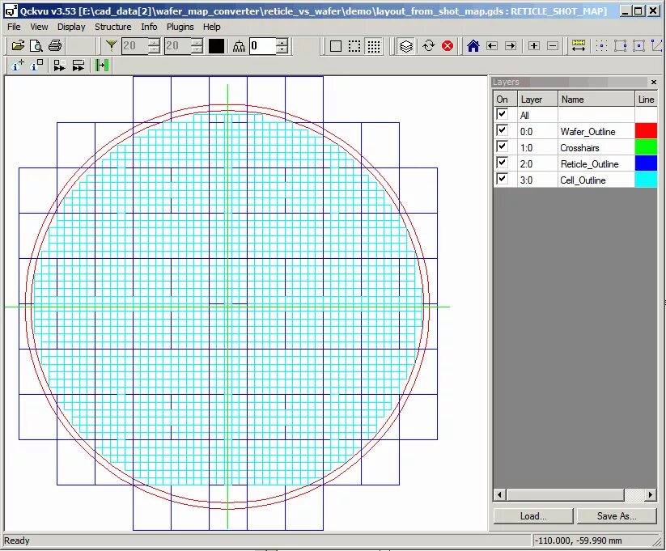Select the dotted fill display mode icon
The width and height of the screenshot is (666, 551).
pos(373,46)
